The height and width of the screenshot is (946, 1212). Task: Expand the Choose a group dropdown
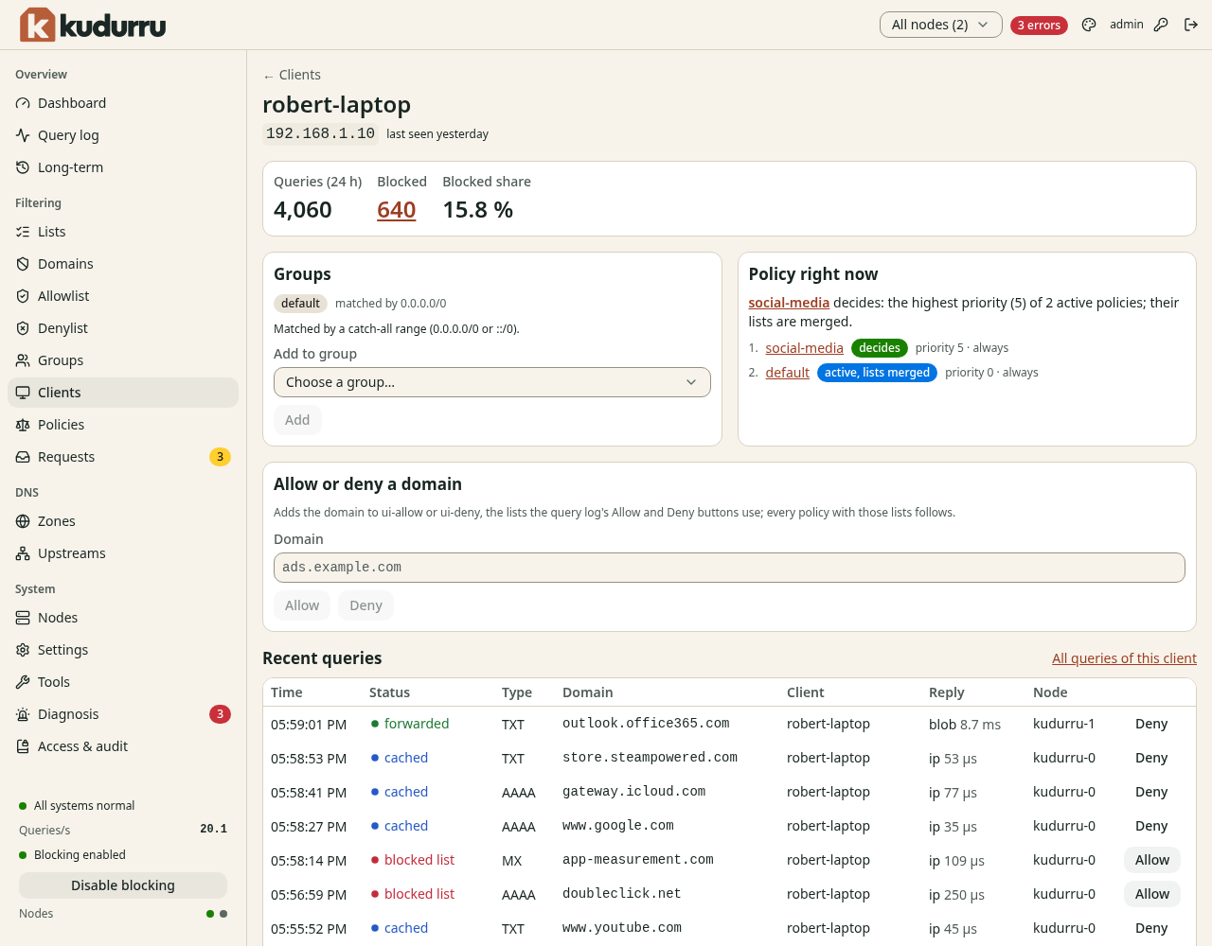[x=492, y=382]
